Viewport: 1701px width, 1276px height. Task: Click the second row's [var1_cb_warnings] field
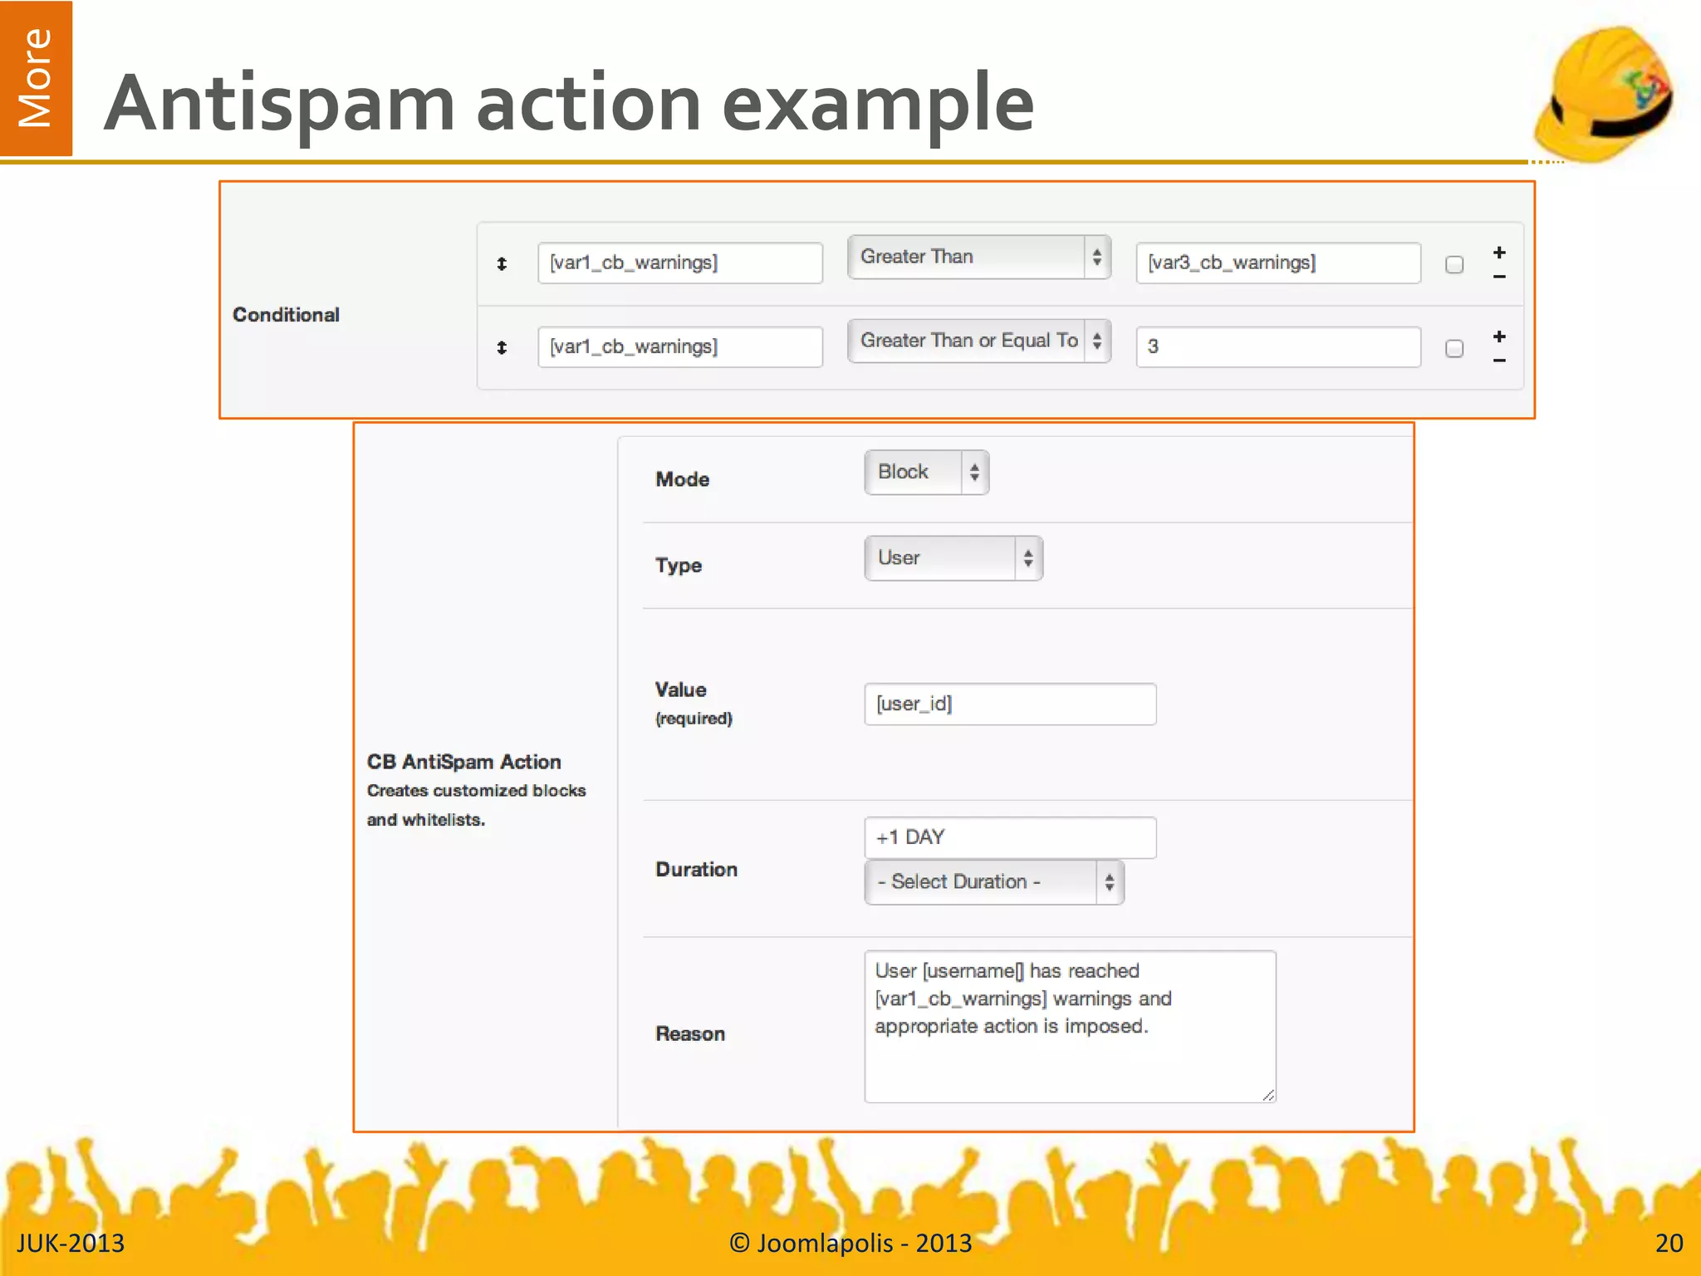[x=680, y=347]
